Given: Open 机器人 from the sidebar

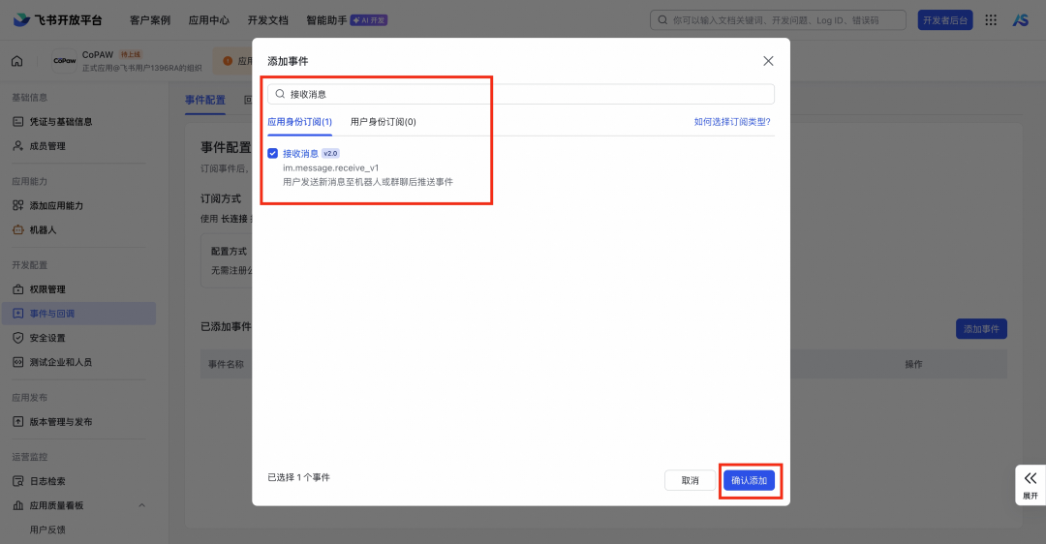Looking at the screenshot, I should click(43, 229).
